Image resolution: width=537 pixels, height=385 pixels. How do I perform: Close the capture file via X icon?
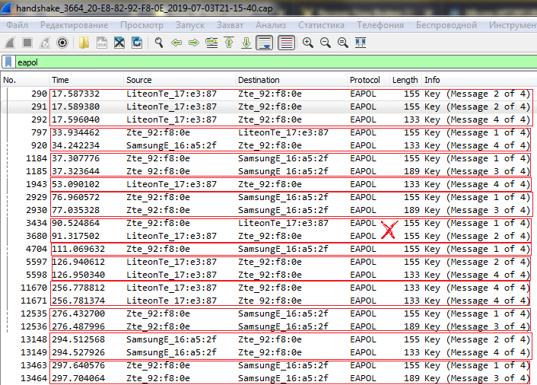[x=119, y=43]
